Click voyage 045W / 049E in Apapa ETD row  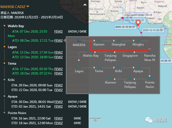(77, 107)
